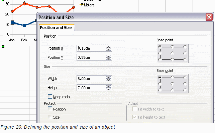Increase Height with spinner up arrow
The height and width of the screenshot is (133, 215).
pyautogui.click(x=108, y=87)
